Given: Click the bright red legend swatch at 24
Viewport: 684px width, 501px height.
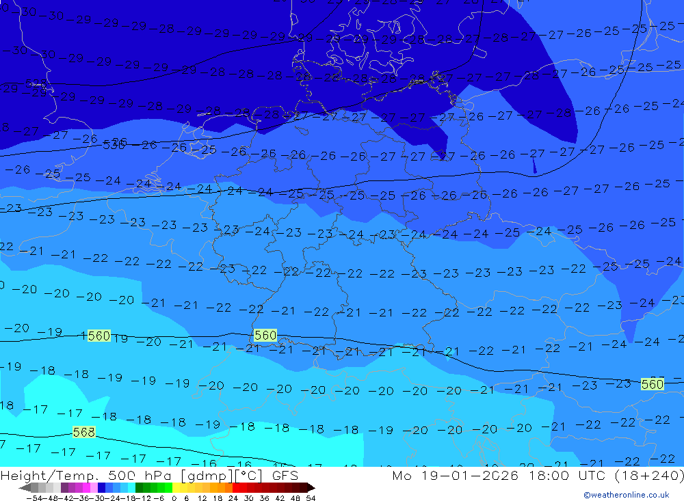Looking at the screenshot, I should point(236,487).
